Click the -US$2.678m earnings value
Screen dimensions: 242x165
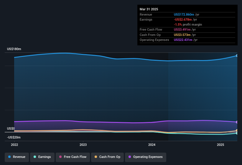pyautogui.click(x=183, y=19)
